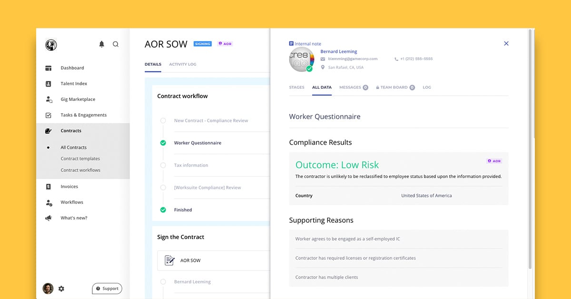The image size is (571, 299).
Task: Open search with the magnifier icon
Action: click(x=116, y=44)
